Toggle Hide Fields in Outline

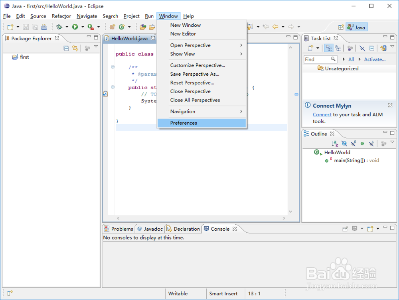point(344,143)
